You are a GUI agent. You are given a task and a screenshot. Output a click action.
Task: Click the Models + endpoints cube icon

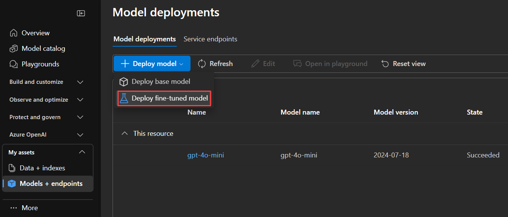12,184
